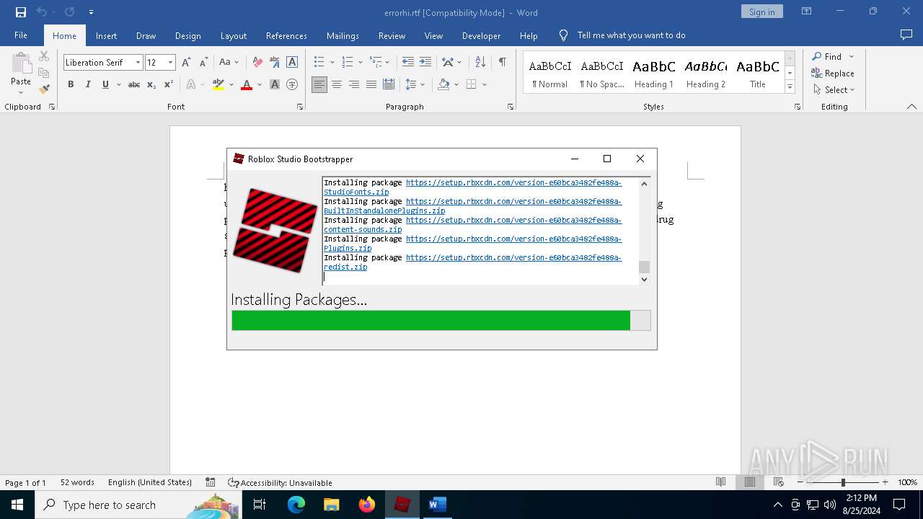This screenshot has width=923, height=519.
Task: Open numbering list dropdown arrow
Action: 360,62
